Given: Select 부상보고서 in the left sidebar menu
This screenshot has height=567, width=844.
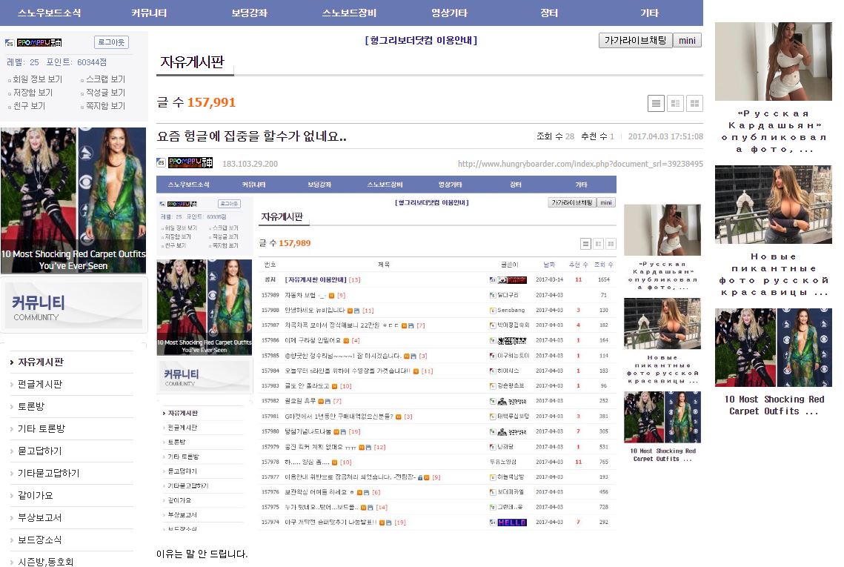Looking at the screenshot, I should [x=40, y=517].
